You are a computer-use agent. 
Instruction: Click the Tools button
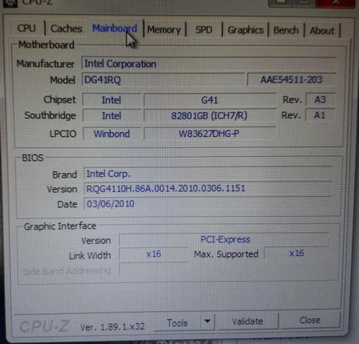(x=177, y=323)
